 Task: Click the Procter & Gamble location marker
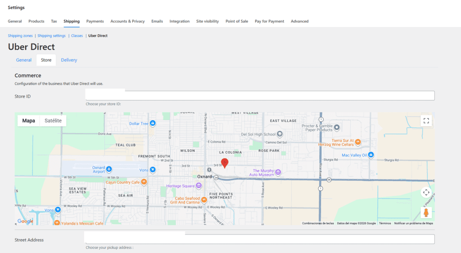tap(337, 127)
